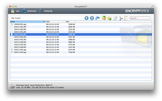
Task: Click the file icon of 130313 002.JPG
Action: (x=12, y=34)
